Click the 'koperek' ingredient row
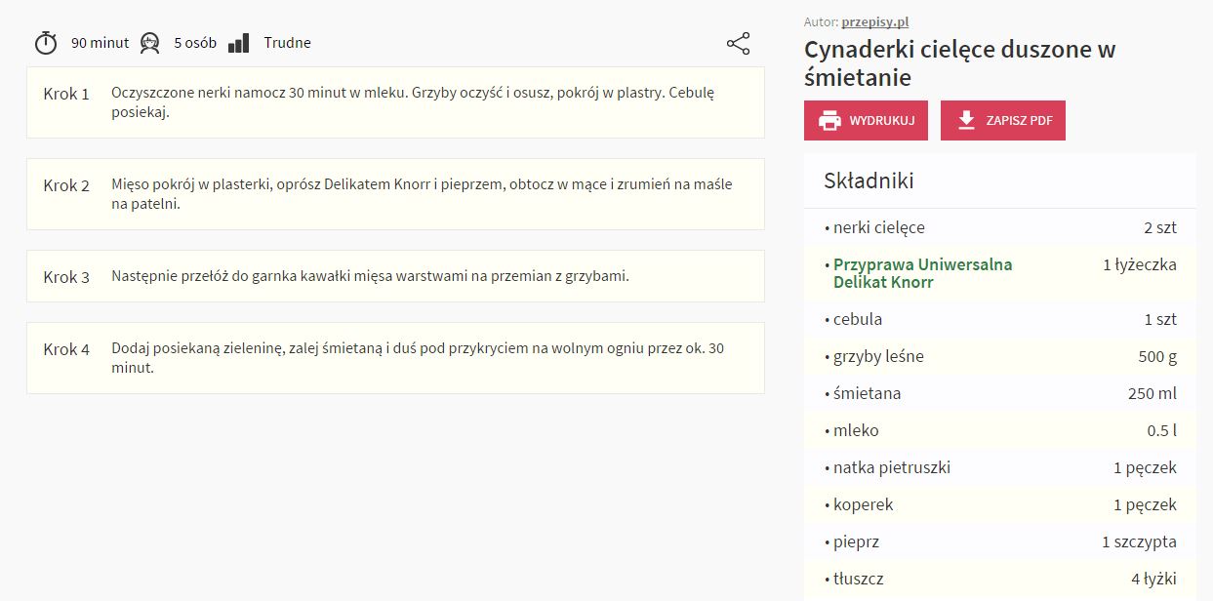This screenshot has width=1213, height=601. click(1000, 504)
